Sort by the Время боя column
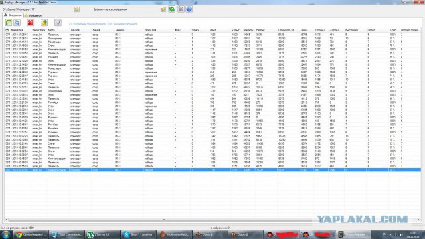The image size is (425, 239). pos(17,30)
